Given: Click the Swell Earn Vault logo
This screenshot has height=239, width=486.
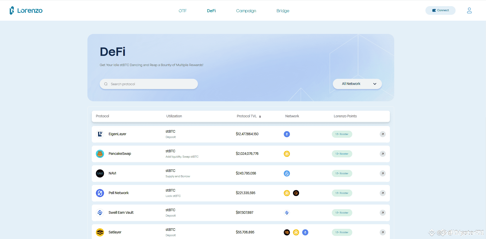Looking at the screenshot, I should pos(100,213).
